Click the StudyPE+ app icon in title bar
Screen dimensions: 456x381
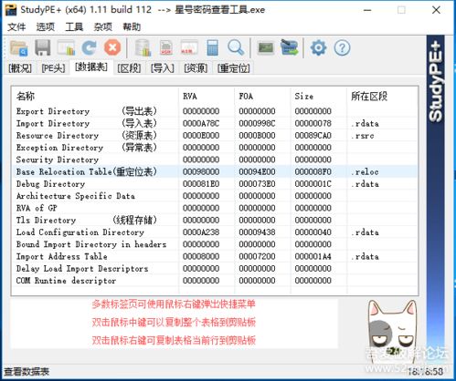point(11,10)
